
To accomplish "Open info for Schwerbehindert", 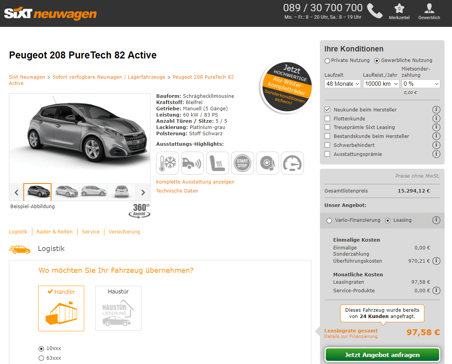I will click(x=436, y=145).
